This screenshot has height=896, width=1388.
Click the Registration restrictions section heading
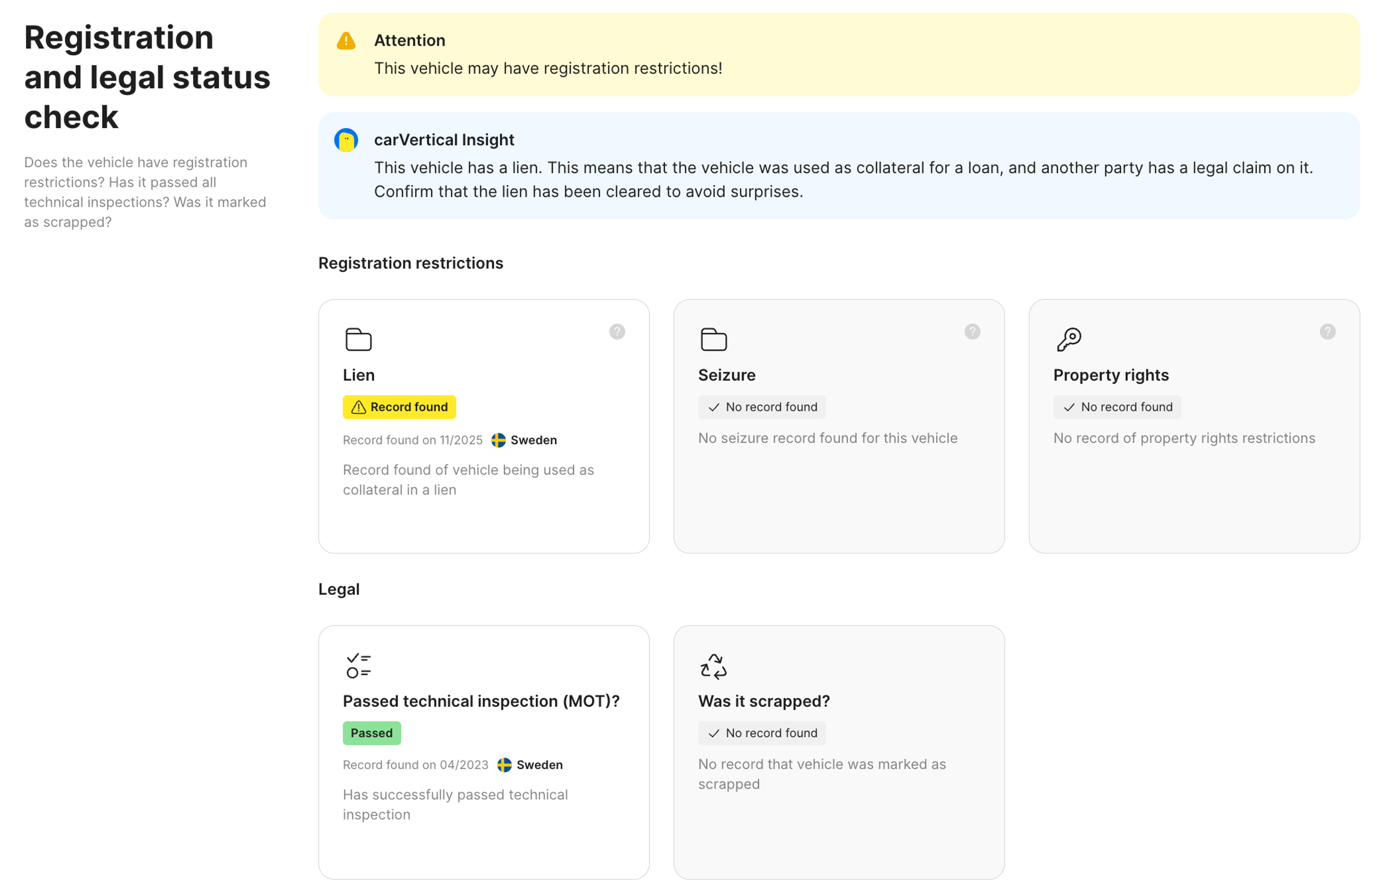pyautogui.click(x=411, y=263)
